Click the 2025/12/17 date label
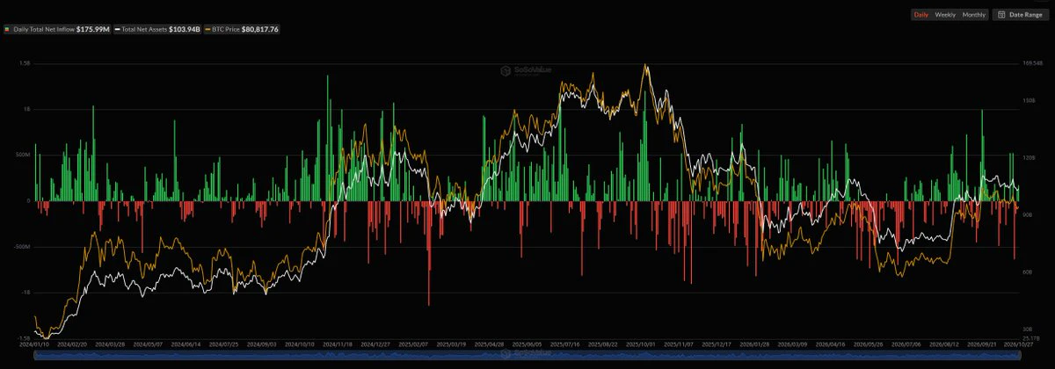The image size is (1055, 369). 717,345
